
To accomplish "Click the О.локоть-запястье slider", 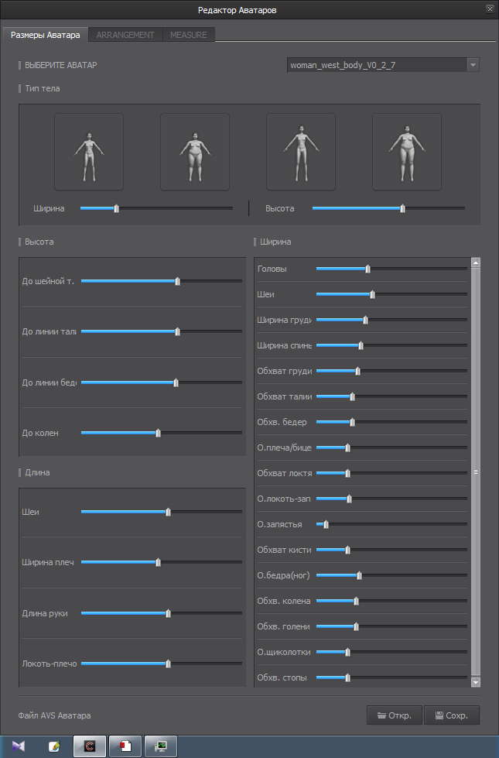I will point(391,499).
